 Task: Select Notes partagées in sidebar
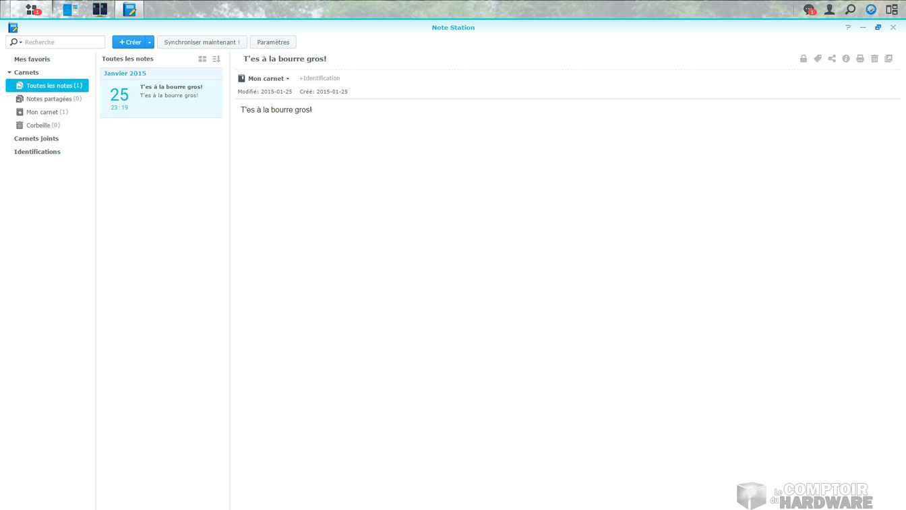(x=49, y=98)
